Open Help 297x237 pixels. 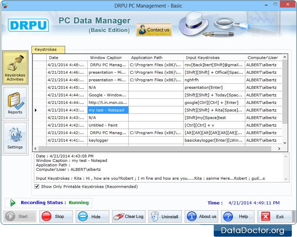click(238, 216)
